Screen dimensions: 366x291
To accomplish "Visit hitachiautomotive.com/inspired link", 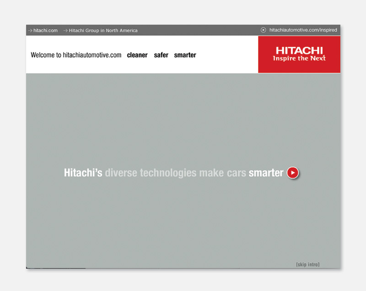I will pyautogui.click(x=303, y=30).
